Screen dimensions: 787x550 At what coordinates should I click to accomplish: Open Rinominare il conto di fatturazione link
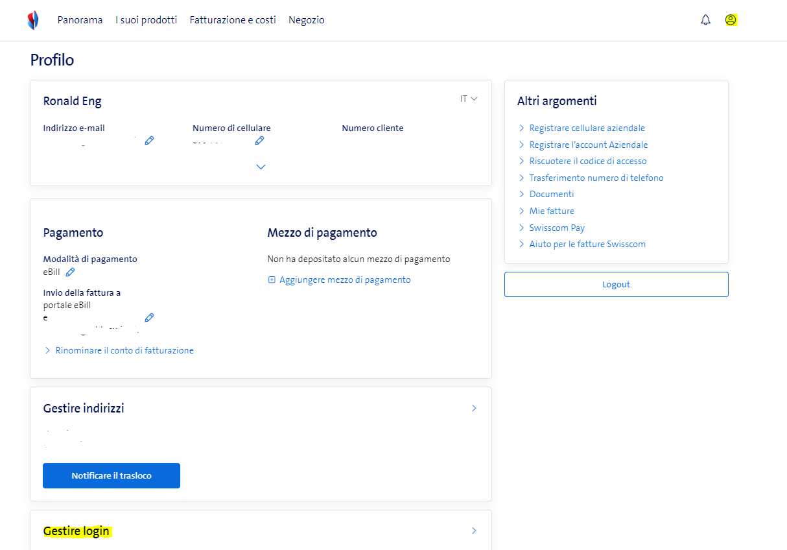(x=124, y=350)
